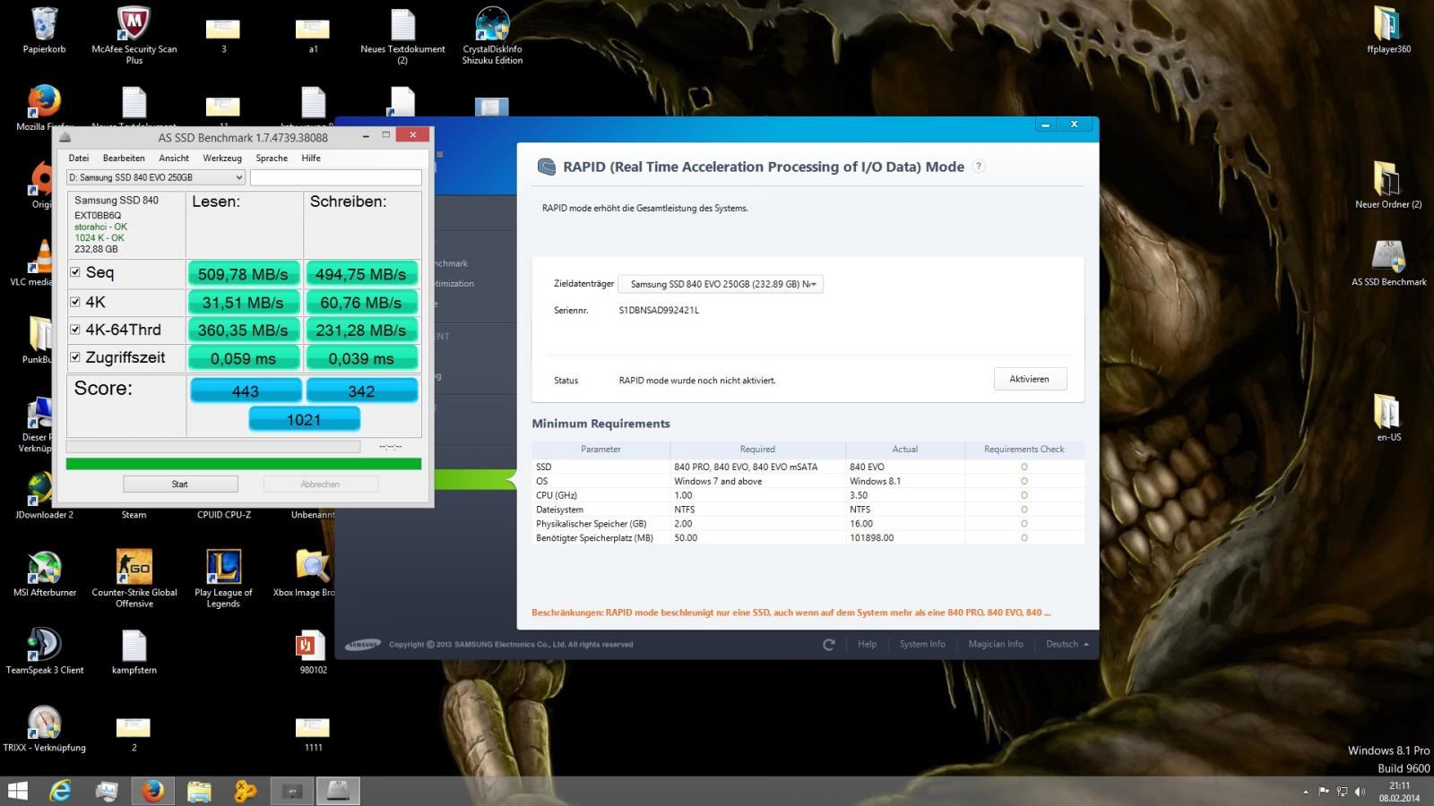Open the en-US folder icon

point(1388,418)
